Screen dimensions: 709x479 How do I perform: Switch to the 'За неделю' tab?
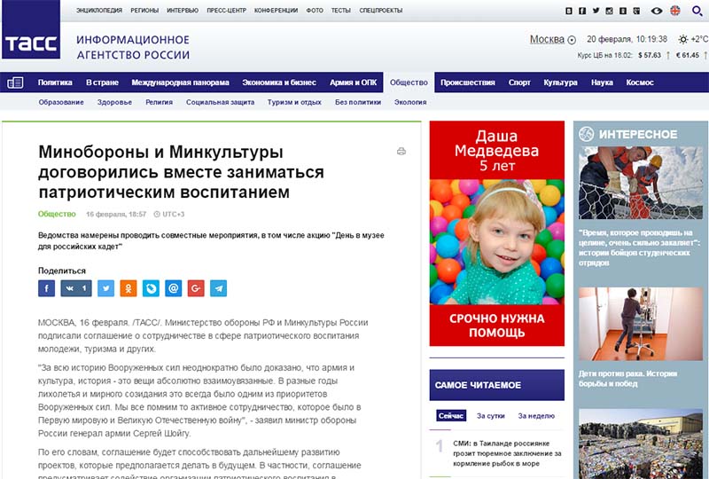click(536, 415)
